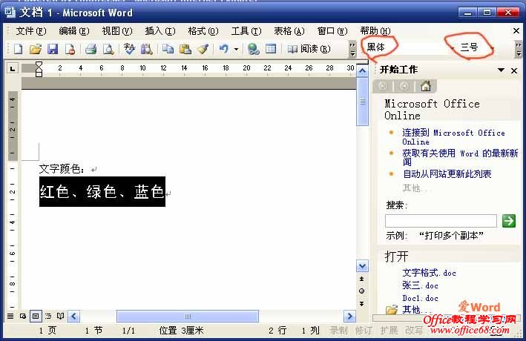Click the selected text 红色、绿色、蓝色
Screen dimensions: 526x341
(x=102, y=192)
